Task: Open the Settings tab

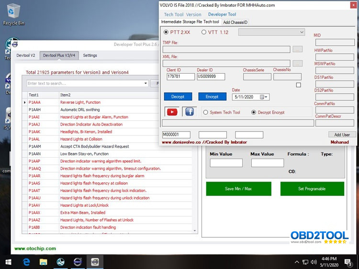Action: click(90, 55)
